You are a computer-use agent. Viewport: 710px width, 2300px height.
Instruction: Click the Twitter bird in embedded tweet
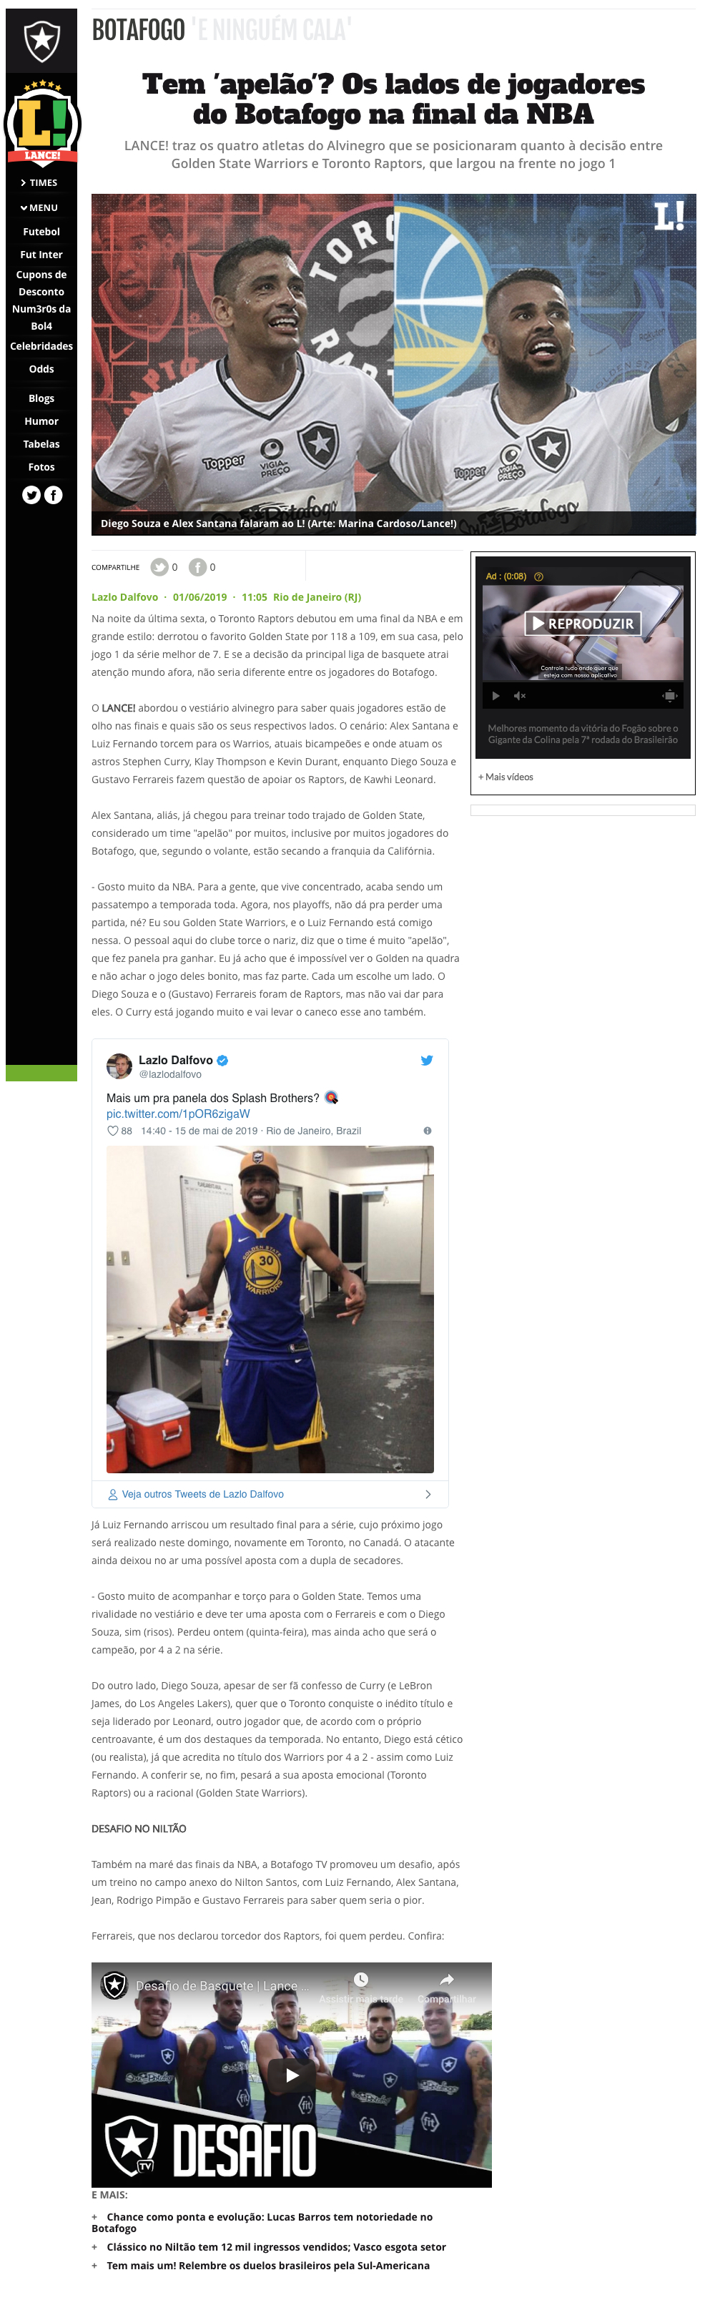point(427,1060)
